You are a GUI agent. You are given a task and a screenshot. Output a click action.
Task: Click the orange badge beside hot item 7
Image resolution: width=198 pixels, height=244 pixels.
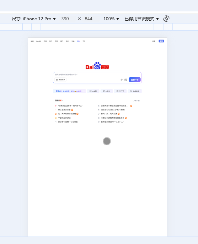pyautogui.click(x=119, y=114)
